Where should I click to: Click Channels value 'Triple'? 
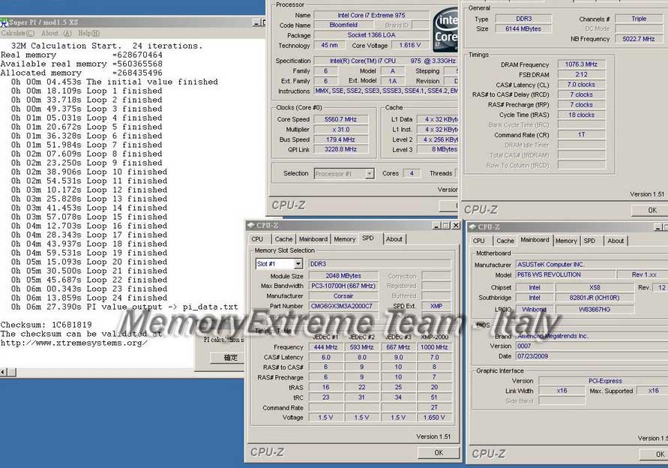coord(639,19)
